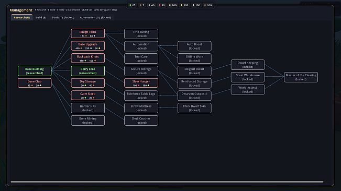Select the locked Tools (T) tab

(x=63, y=17)
